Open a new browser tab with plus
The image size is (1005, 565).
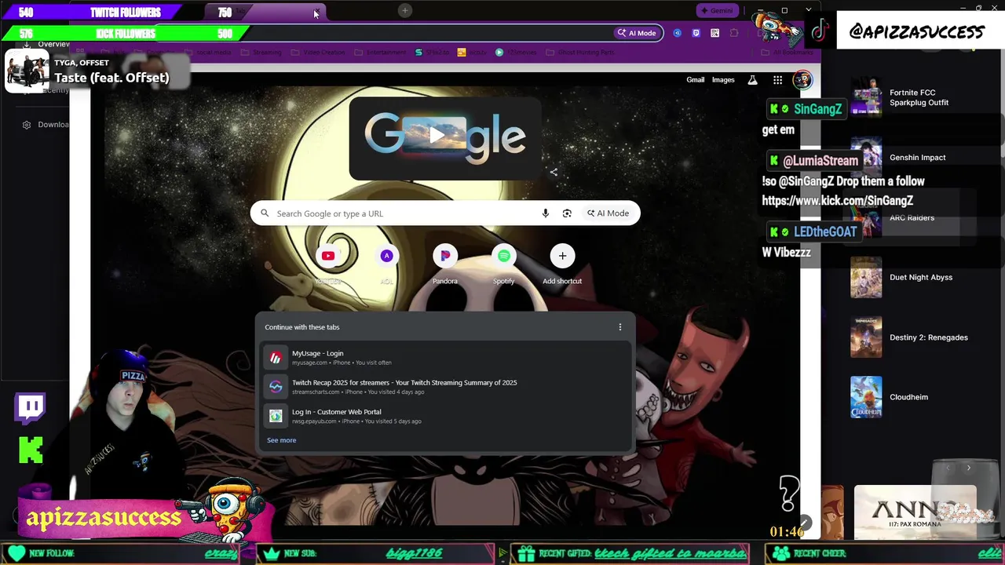tap(405, 10)
